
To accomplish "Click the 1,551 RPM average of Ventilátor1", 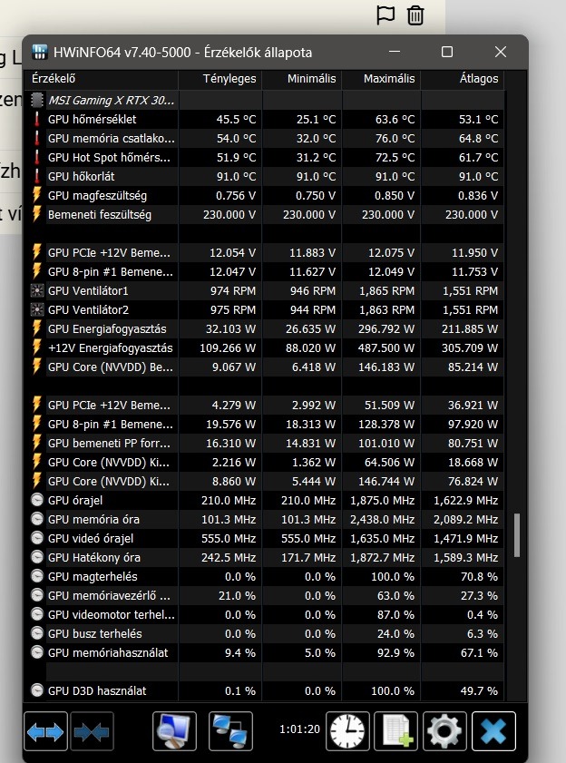I will click(x=470, y=291).
